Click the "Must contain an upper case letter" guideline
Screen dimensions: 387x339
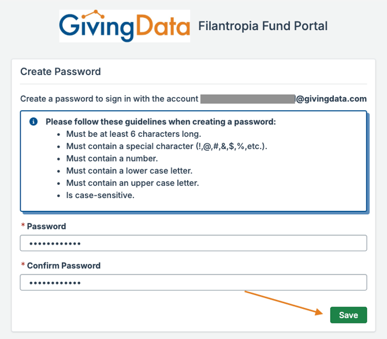tap(133, 182)
